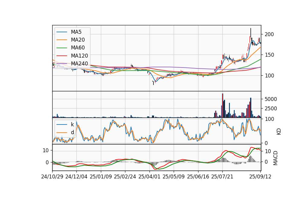
Task: Click the red MA120 legend line sample
Action: coord(62,56)
